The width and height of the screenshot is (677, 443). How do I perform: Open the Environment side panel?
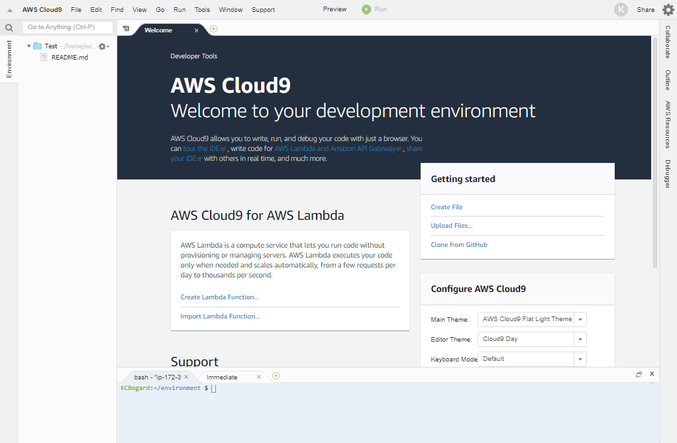pyautogui.click(x=9, y=59)
